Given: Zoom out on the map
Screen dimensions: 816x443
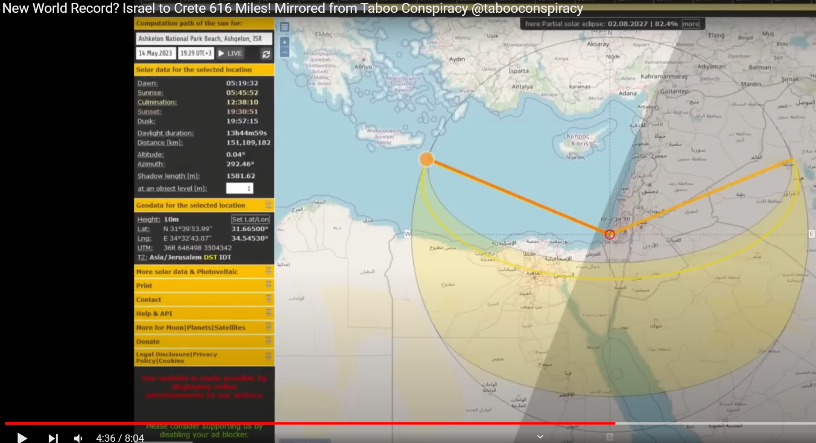Looking at the screenshot, I should click(284, 52).
